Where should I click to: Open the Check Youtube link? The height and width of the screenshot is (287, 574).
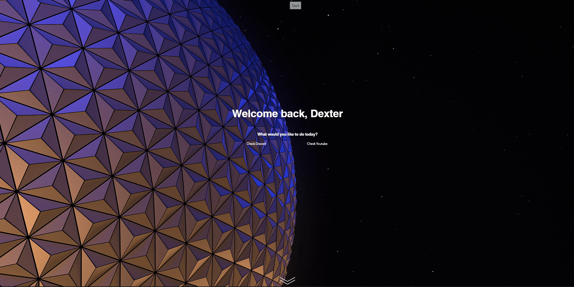point(317,144)
